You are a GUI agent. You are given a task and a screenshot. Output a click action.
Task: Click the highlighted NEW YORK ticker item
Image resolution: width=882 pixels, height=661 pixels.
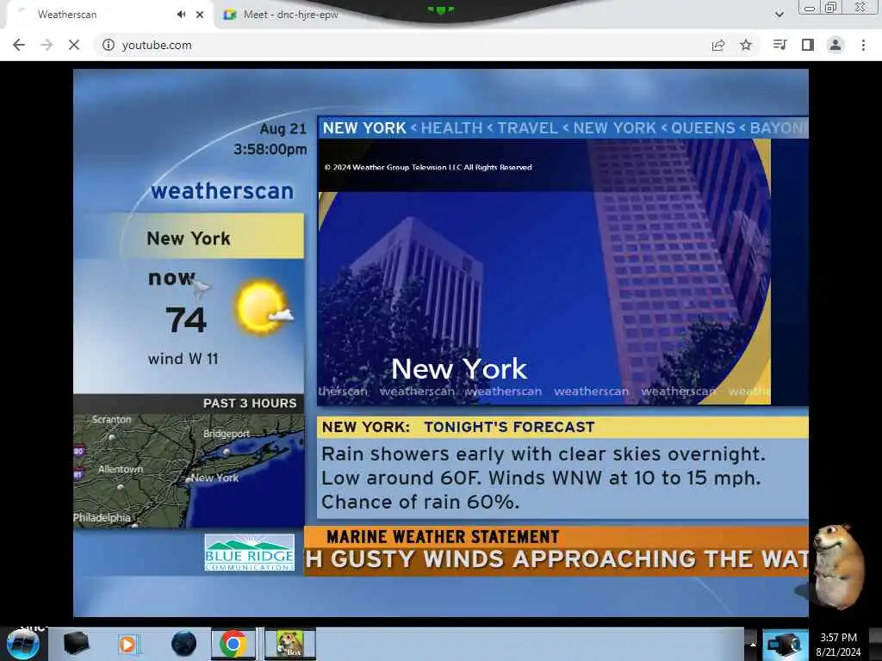pos(364,128)
